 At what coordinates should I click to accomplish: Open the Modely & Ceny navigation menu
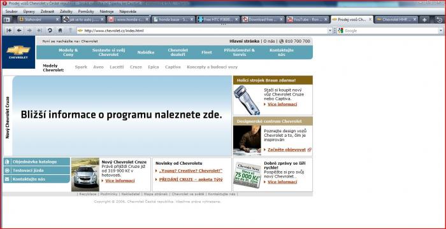tap(68, 52)
